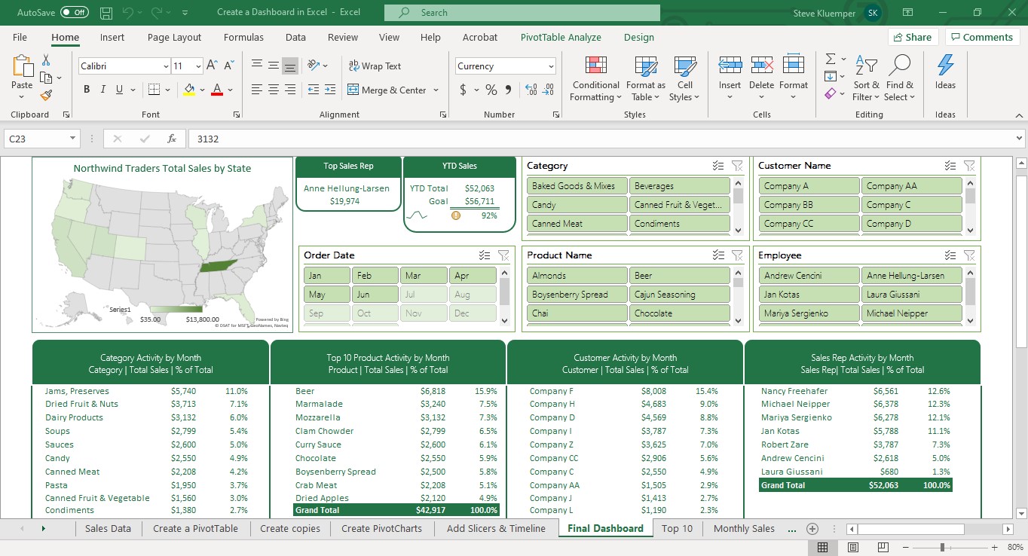Select Company BB slicer button

[809, 205]
